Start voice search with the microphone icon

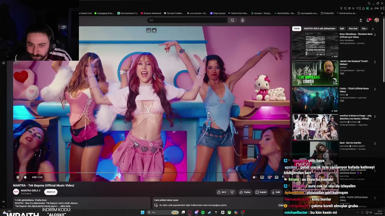pos(242,20)
